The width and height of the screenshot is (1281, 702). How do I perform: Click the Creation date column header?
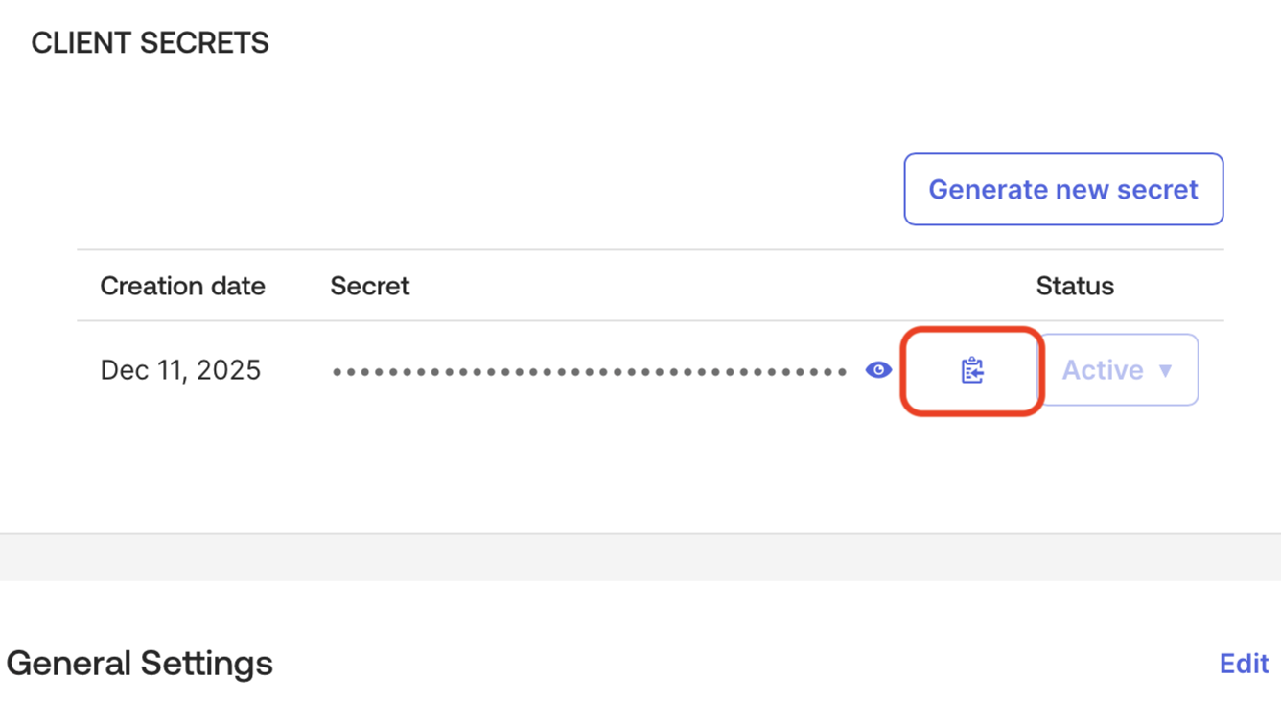point(182,286)
